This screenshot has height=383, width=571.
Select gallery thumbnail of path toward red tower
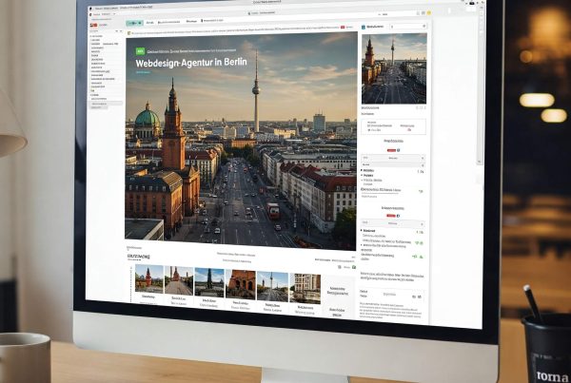click(179, 280)
